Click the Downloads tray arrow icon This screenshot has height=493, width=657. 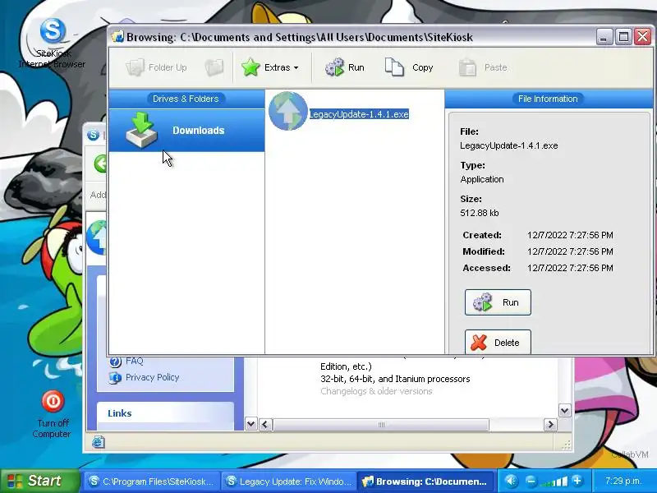(x=141, y=130)
